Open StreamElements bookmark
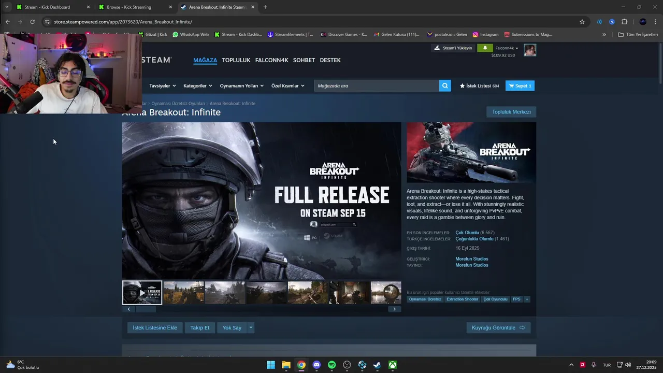The width and height of the screenshot is (663, 373). point(290,35)
